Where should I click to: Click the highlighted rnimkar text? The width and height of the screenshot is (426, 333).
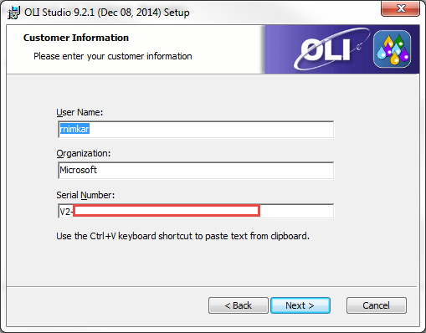pos(74,129)
